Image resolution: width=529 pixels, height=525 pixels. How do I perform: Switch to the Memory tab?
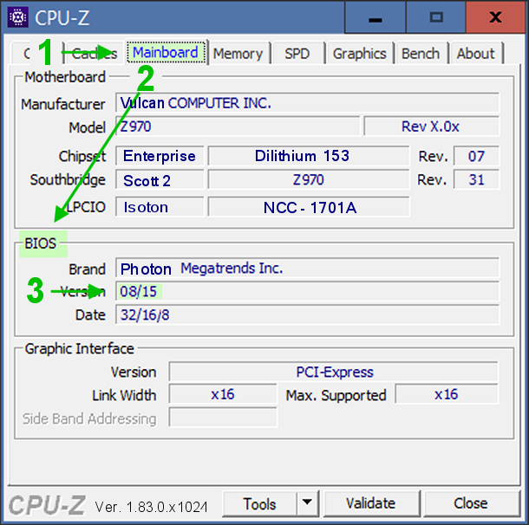point(238,54)
